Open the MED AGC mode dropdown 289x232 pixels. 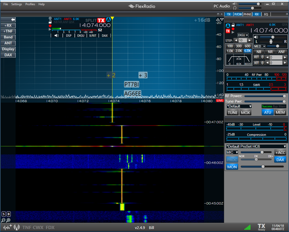[260, 46]
